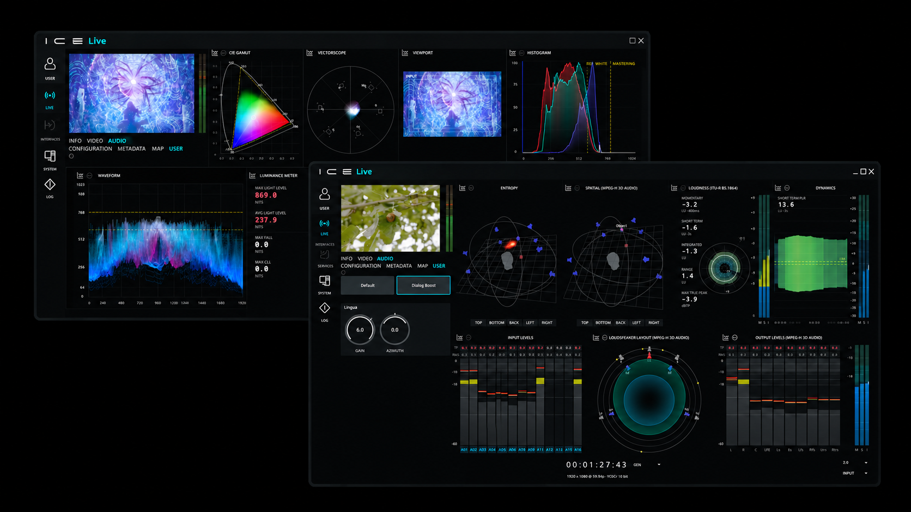
Task: Switch to the INFO tab in the front window
Action: [x=347, y=259]
